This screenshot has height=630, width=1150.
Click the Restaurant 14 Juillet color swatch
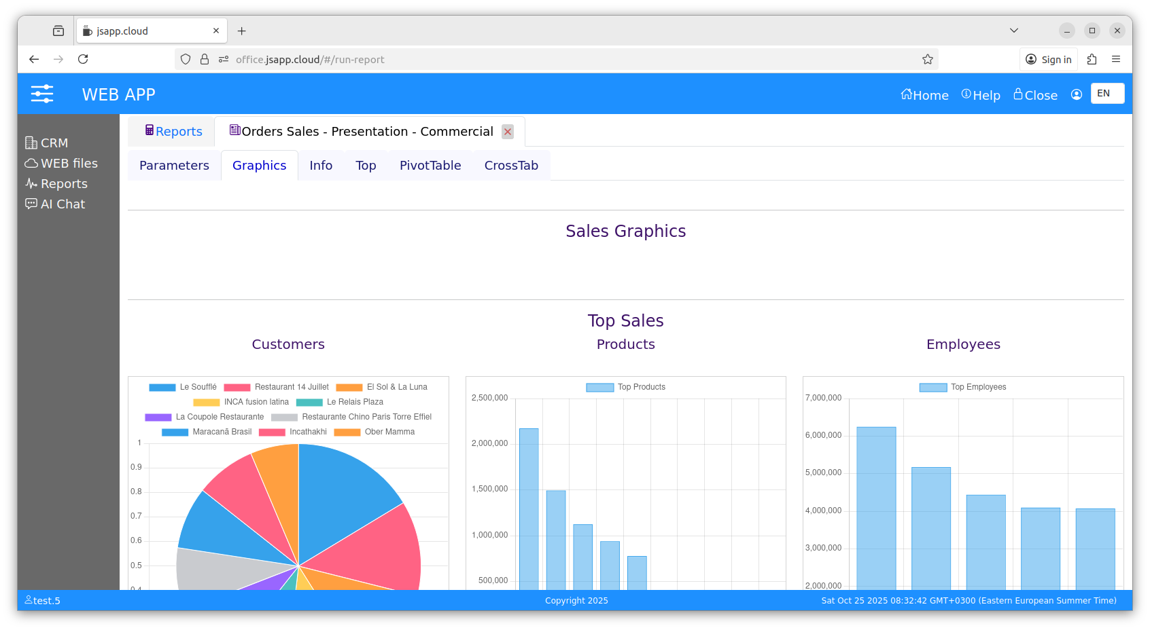pos(237,388)
